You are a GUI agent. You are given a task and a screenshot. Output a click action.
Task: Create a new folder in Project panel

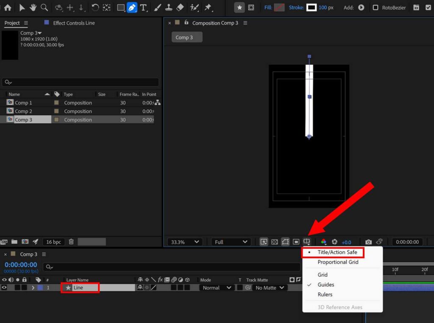pyautogui.click(x=14, y=242)
